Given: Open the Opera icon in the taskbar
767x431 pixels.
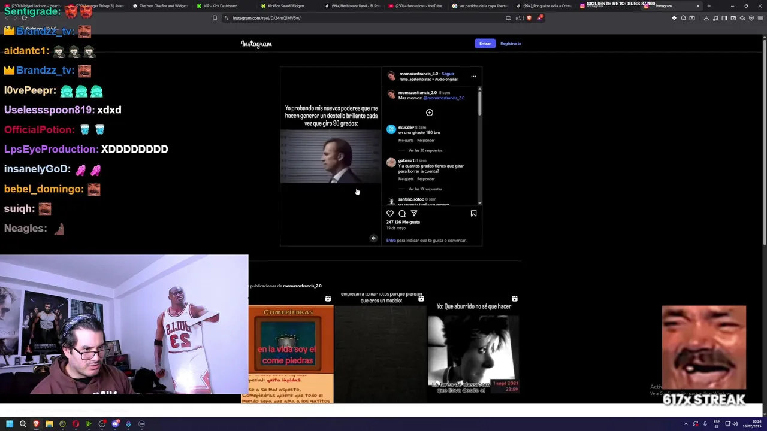Looking at the screenshot, I should [76, 424].
